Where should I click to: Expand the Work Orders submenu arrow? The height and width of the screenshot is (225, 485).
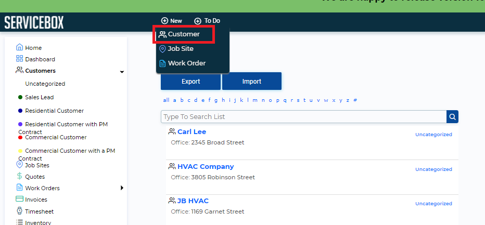coord(122,188)
